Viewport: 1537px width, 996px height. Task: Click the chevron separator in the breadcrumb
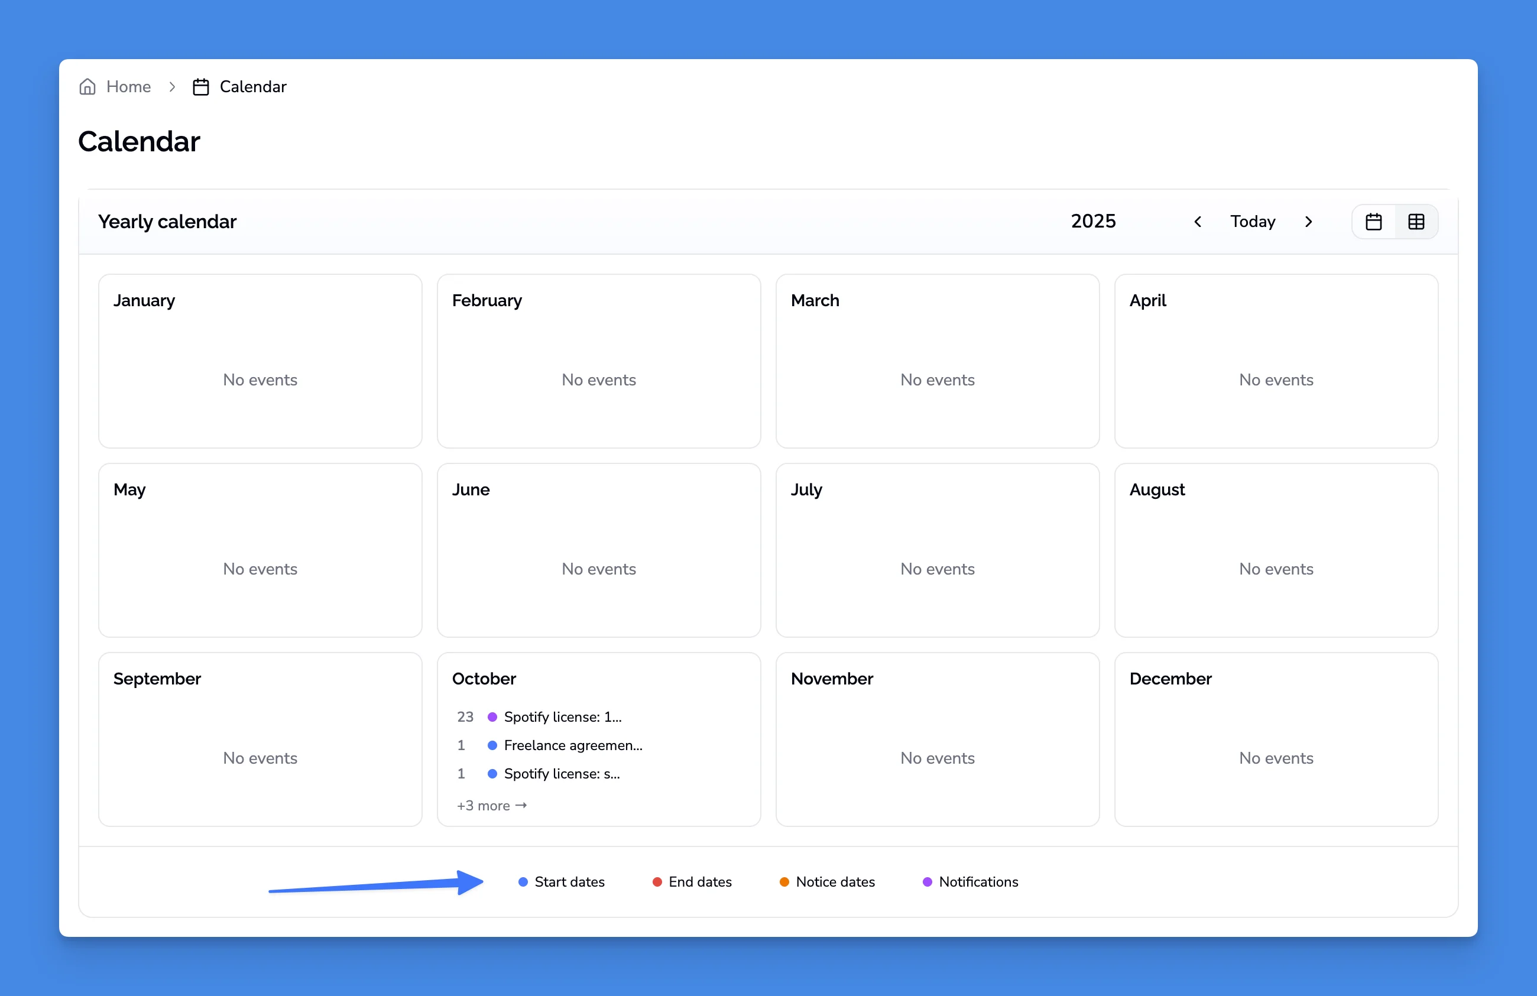tap(172, 86)
